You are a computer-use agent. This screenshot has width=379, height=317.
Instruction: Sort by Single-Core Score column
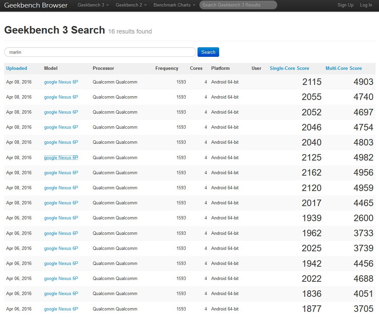pos(289,68)
